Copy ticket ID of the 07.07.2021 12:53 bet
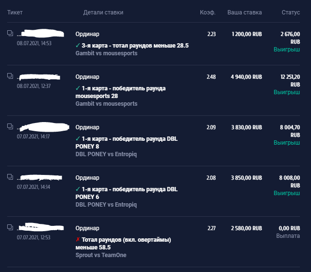This screenshot has height=272, width=311. coord(10,227)
